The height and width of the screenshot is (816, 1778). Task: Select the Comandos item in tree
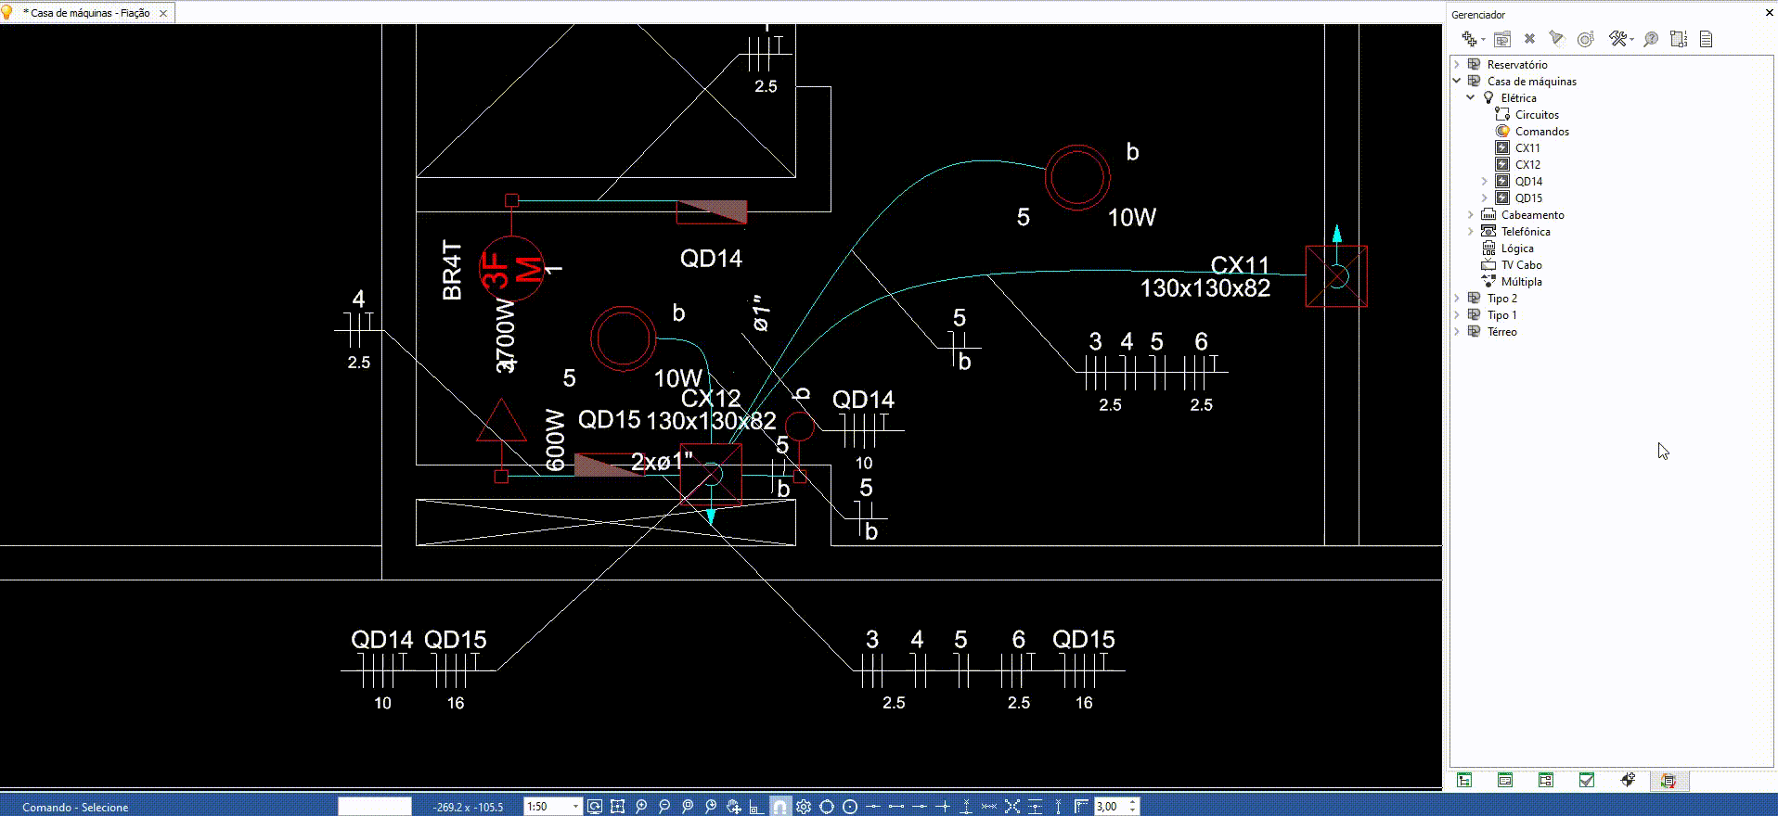1541,132
